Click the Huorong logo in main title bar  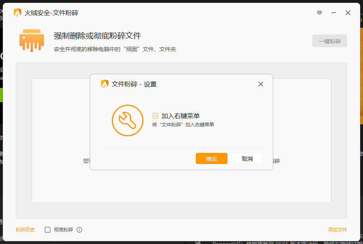pos(17,13)
